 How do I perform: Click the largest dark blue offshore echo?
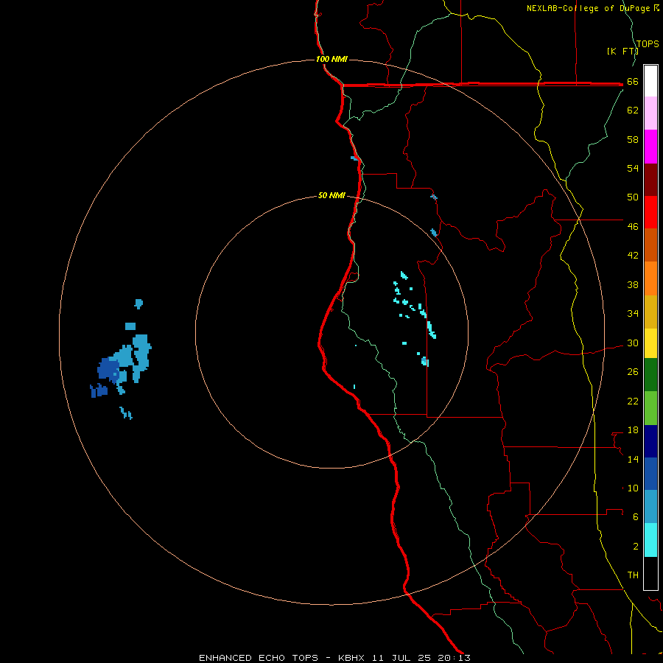[x=108, y=369]
